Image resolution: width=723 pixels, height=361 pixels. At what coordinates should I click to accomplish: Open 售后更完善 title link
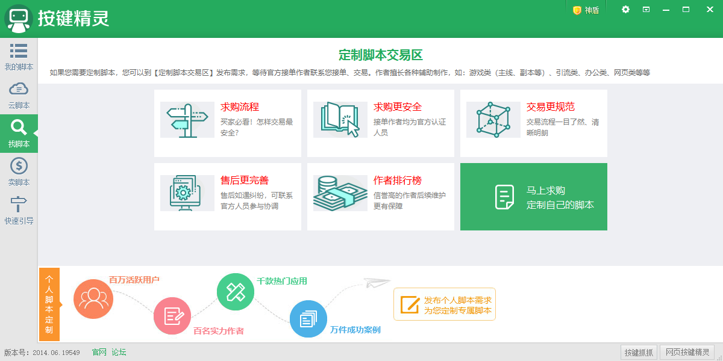point(245,180)
